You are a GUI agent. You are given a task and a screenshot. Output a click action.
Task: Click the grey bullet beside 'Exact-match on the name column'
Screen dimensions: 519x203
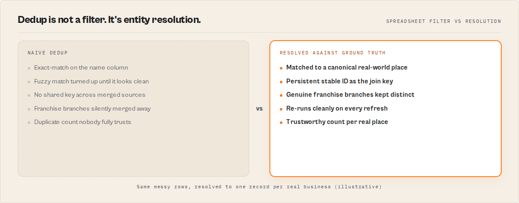pos(29,68)
